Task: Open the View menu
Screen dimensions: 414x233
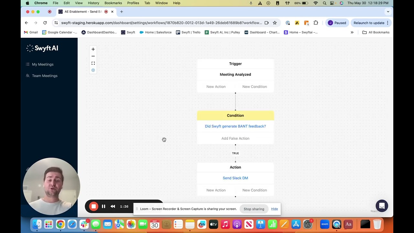Action: click(79, 3)
